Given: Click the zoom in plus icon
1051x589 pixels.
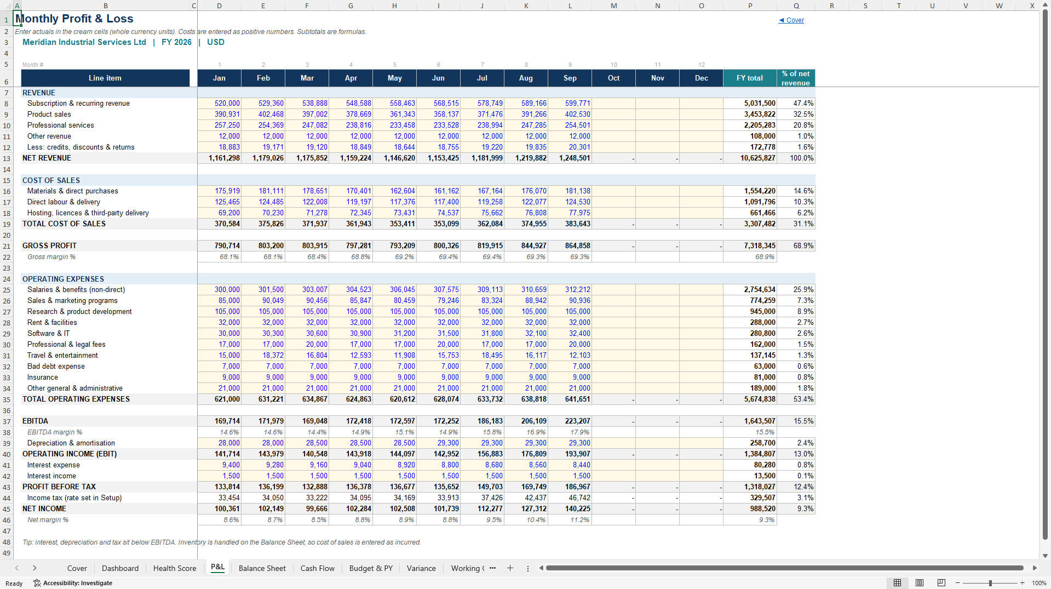Looking at the screenshot, I should pos(1022,583).
